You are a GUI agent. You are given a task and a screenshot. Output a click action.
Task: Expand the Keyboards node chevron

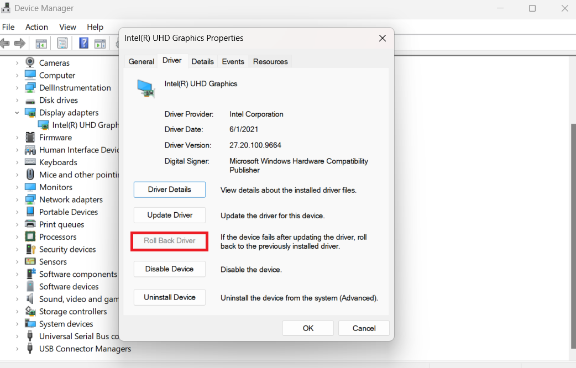coord(17,162)
